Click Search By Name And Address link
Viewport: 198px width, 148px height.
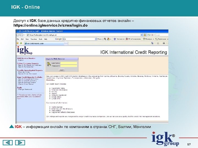30,65
